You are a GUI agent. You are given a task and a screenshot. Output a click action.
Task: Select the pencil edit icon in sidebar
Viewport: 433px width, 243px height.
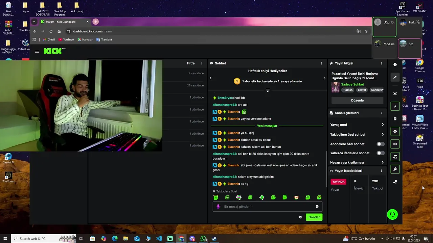point(395,77)
